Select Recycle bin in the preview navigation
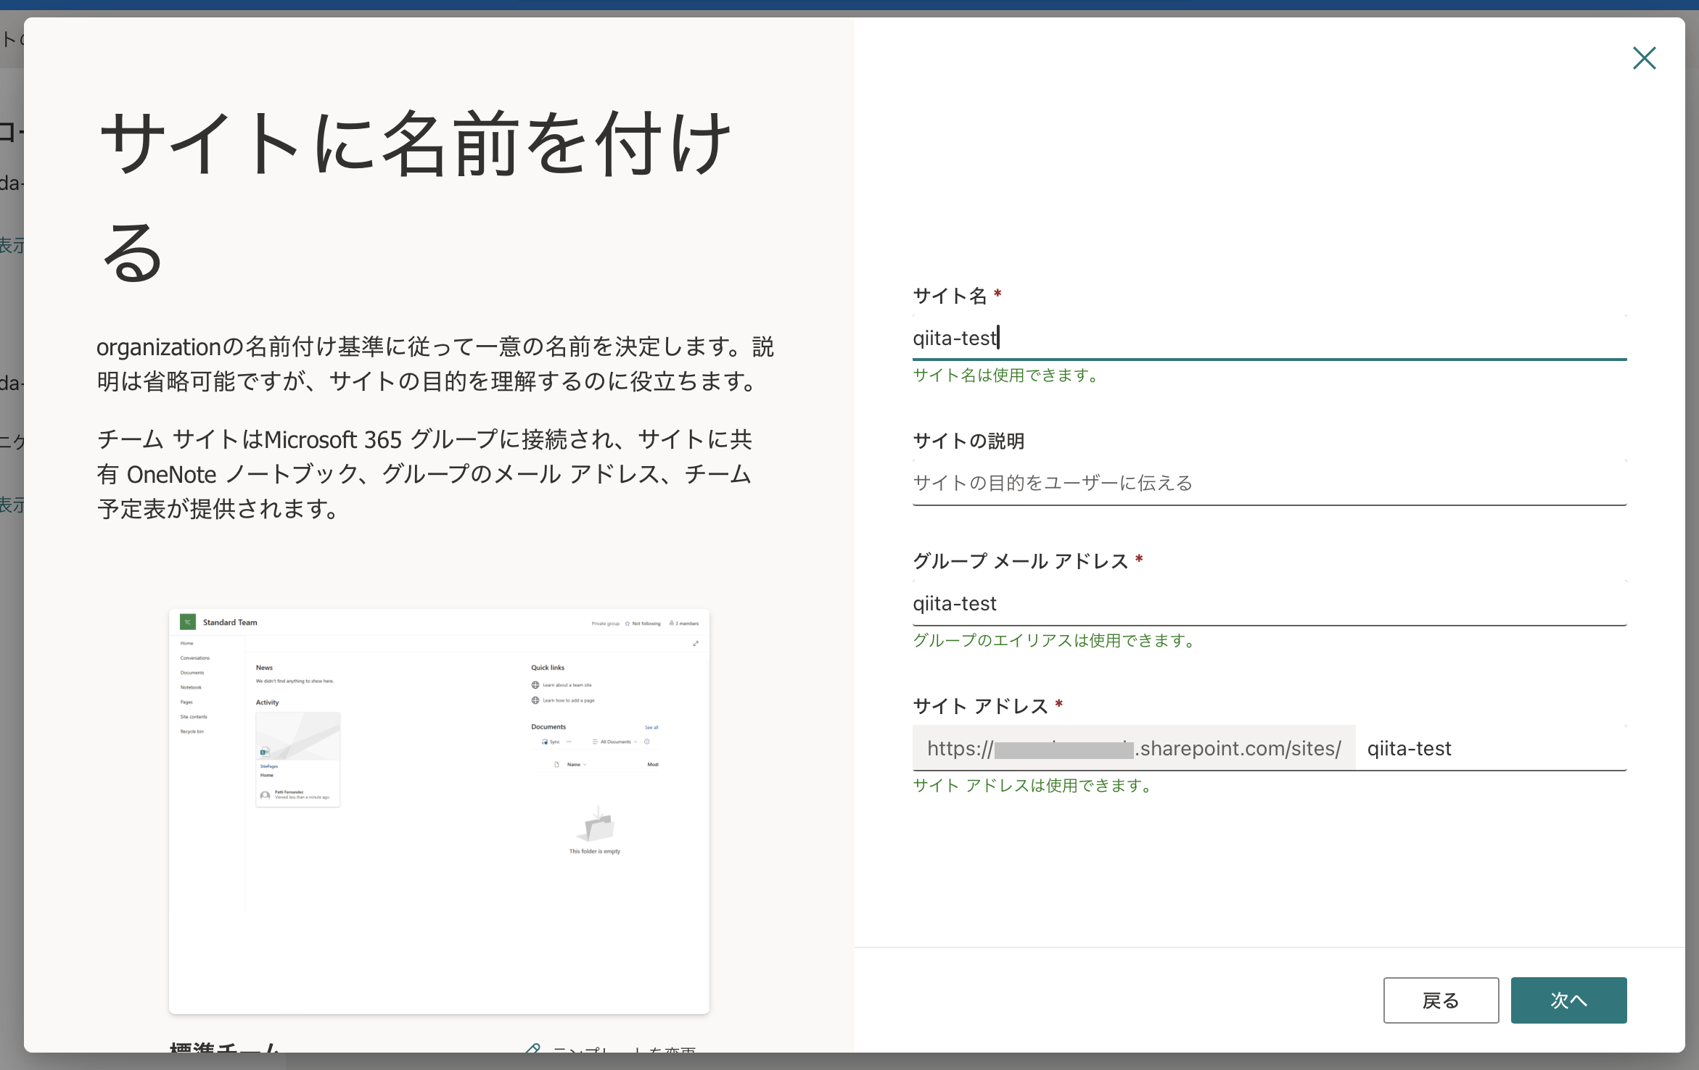 click(192, 731)
